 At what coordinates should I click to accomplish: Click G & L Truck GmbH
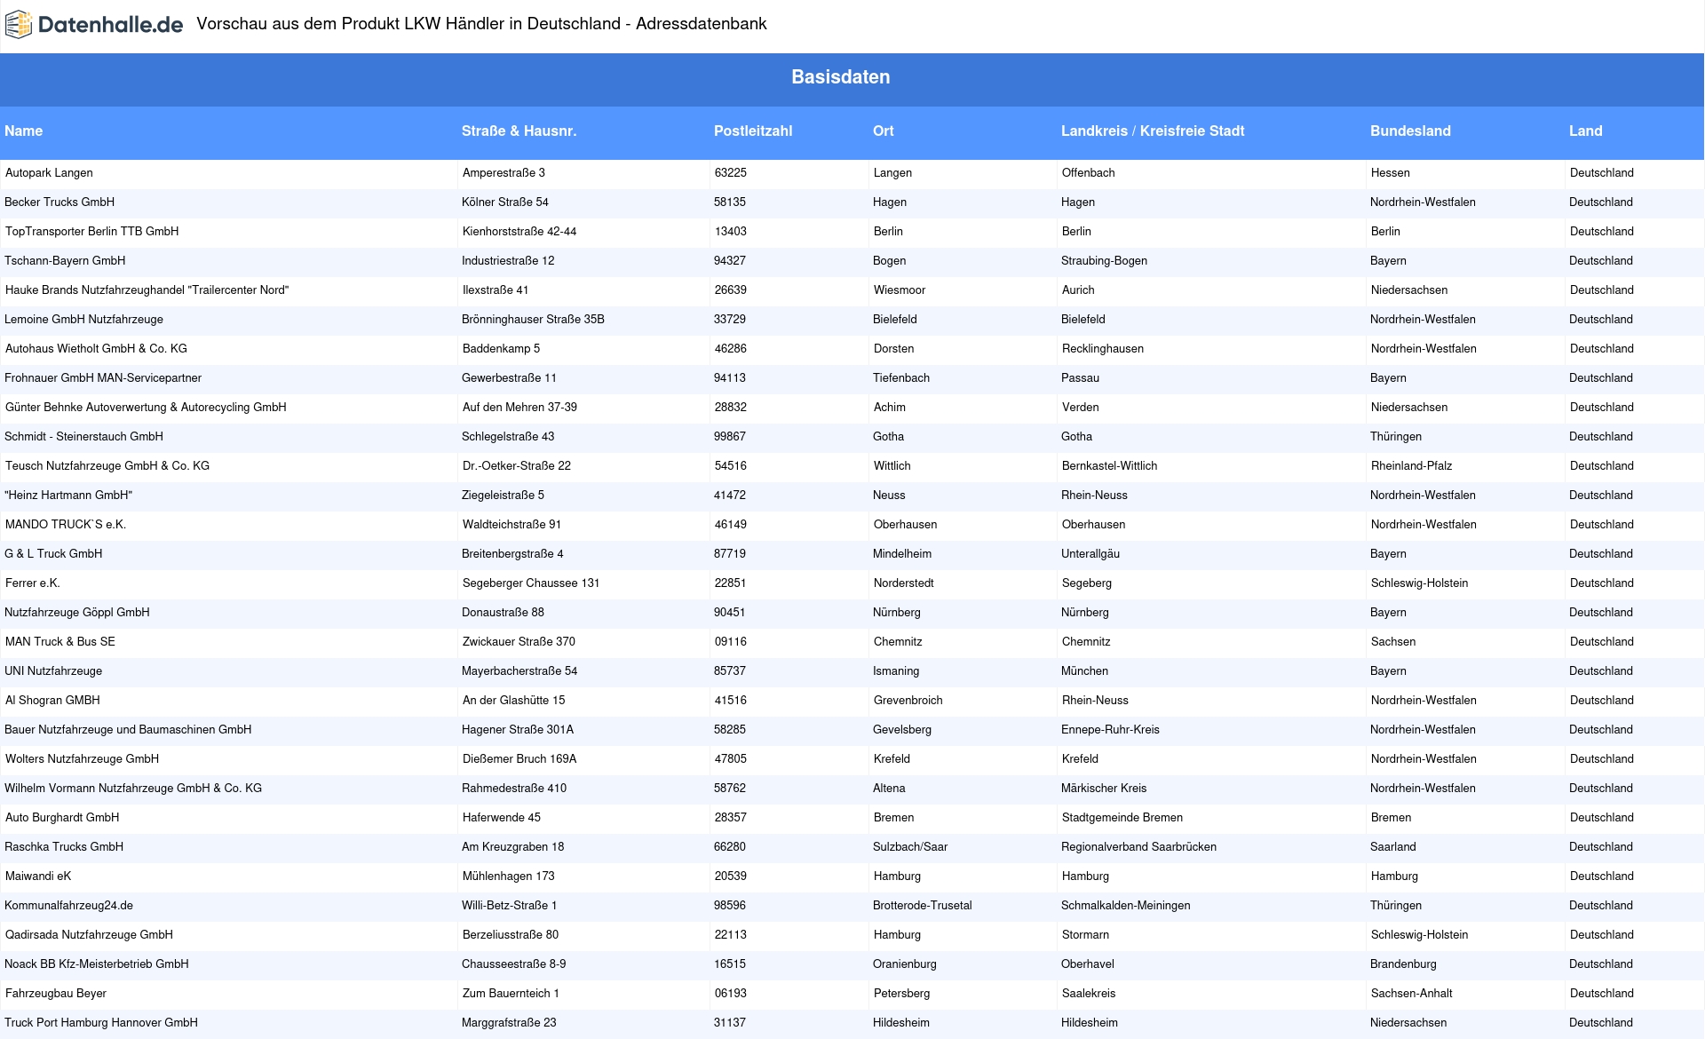click(x=53, y=554)
